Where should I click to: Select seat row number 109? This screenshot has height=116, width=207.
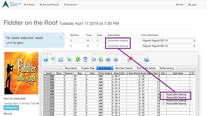pyautogui.click(x=49, y=94)
